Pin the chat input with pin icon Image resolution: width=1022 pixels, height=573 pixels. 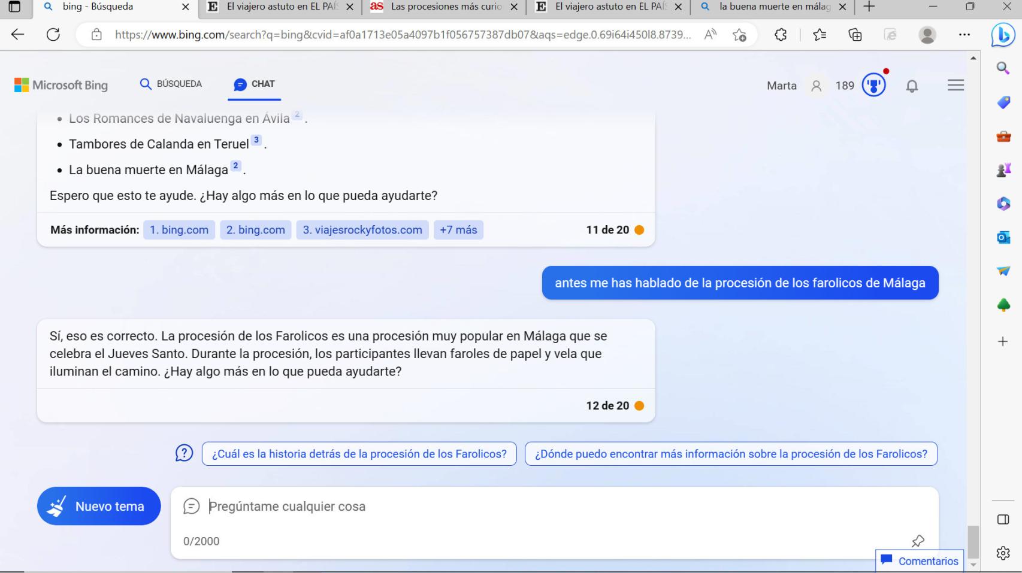tap(918, 541)
